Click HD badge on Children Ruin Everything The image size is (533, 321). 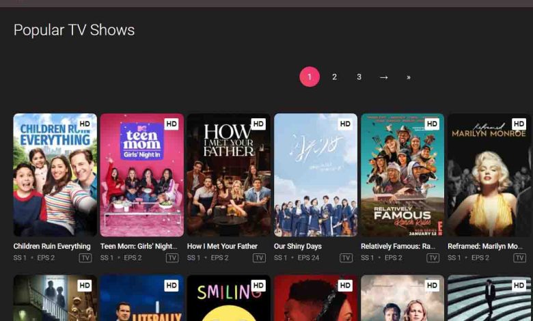(x=85, y=124)
